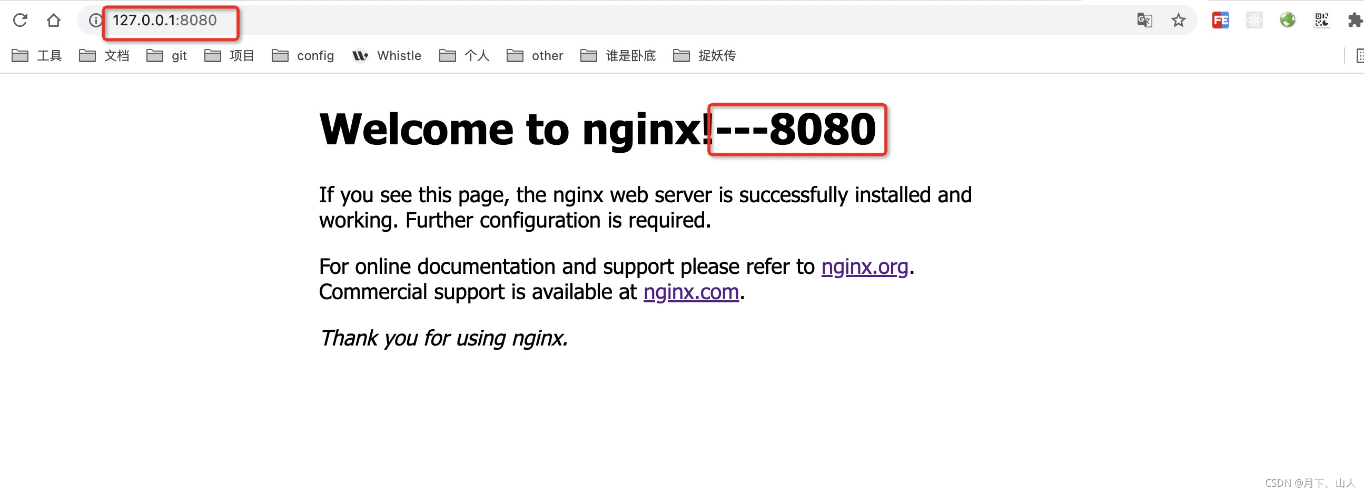Click the 'Thank you for using nginx.' text
This screenshot has width=1364, height=493.
(444, 338)
